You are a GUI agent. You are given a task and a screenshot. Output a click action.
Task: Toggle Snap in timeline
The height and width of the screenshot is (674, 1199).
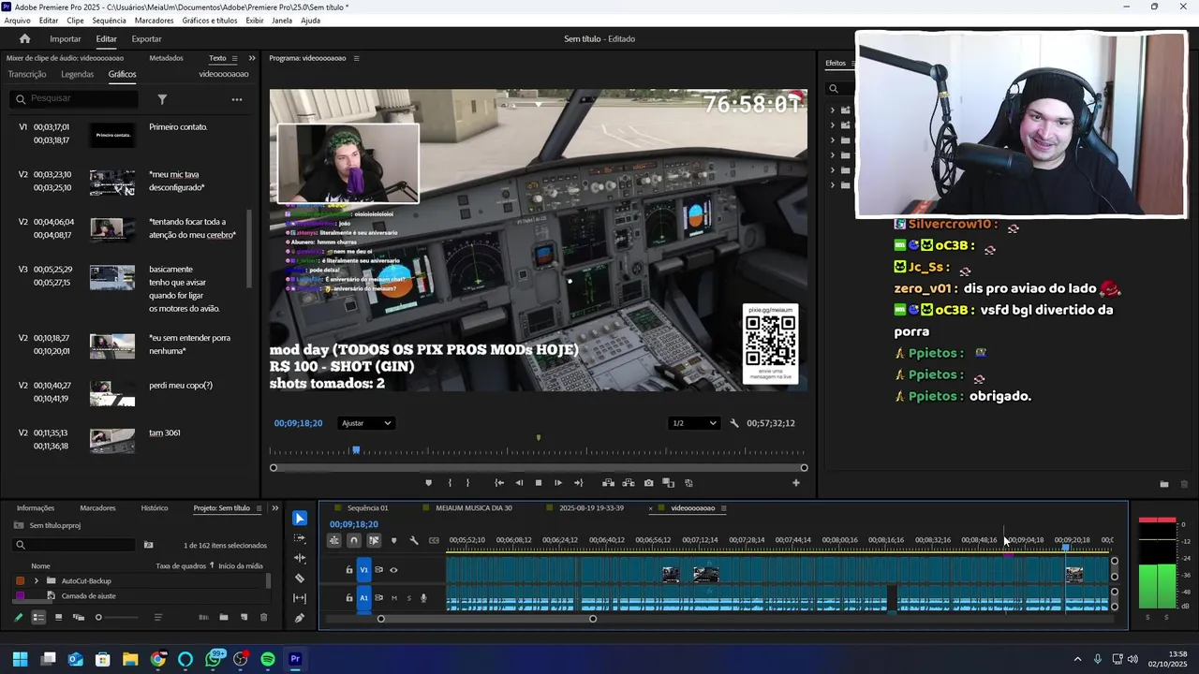354,540
